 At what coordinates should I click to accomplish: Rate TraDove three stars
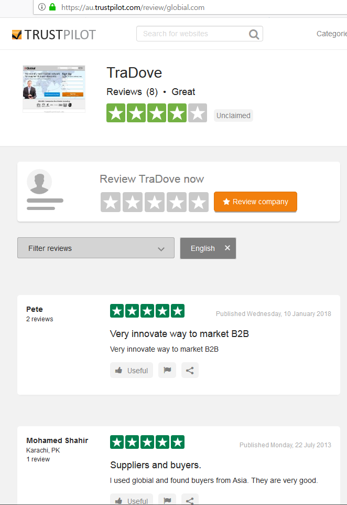point(155,202)
